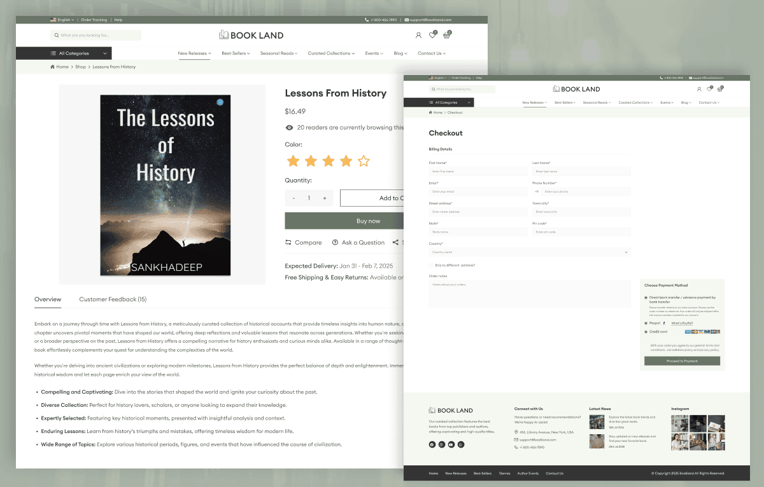The height and width of the screenshot is (487, 764).
Task: Open the account icon on product page header
Action: (418, 36)
